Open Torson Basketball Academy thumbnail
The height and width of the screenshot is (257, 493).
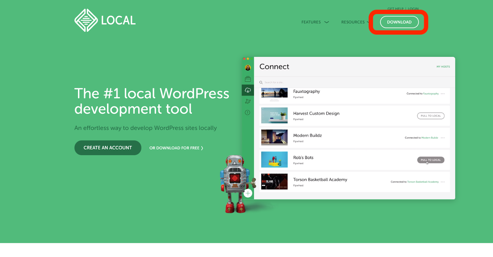click(x=274, y=181)
